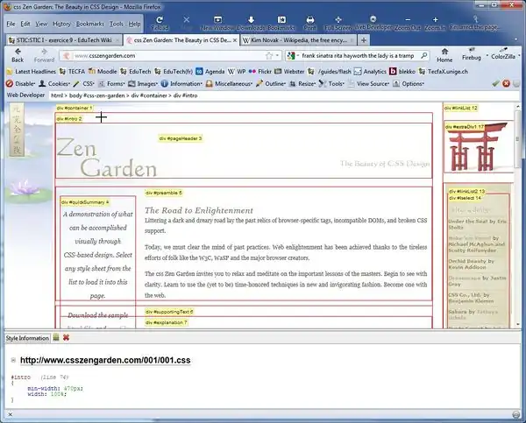Collapse the 001.css stylesheet section
The image size is (526, 423).
pos(12,360)
